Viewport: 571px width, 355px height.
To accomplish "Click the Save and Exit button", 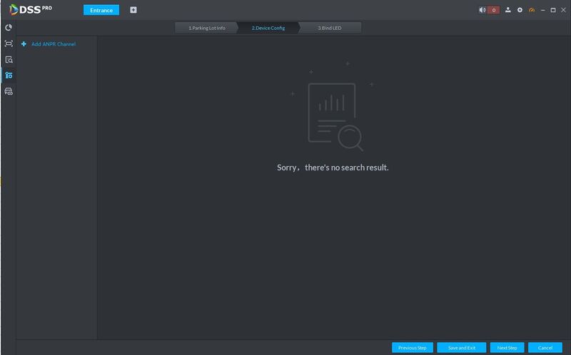I will tap(461, 348).
